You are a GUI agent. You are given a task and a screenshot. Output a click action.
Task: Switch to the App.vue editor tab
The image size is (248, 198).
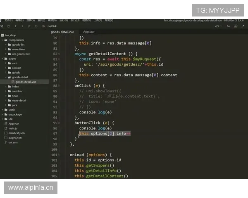pyautogui.click(x=88, y=32)
